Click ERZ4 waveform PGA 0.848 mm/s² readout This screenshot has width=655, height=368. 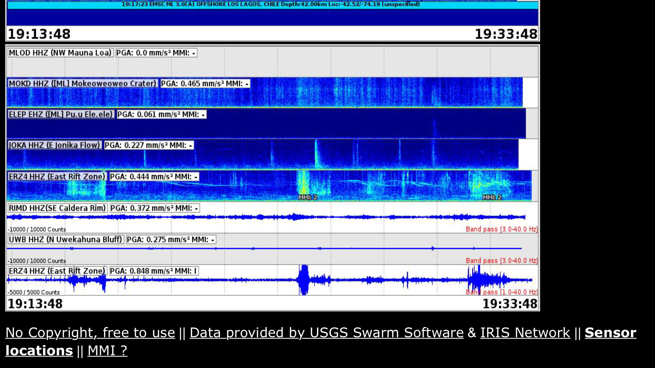153,271
